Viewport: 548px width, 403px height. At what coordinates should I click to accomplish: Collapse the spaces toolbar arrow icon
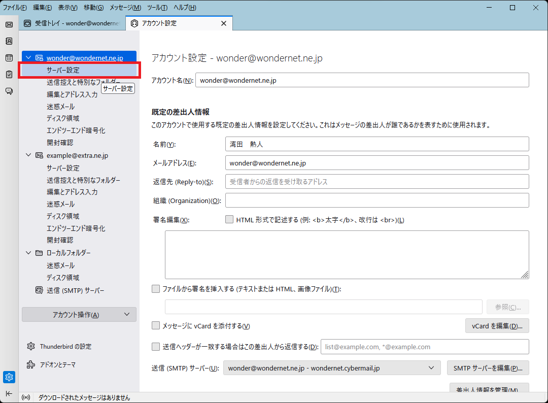pyautogui.click(x=9, y=393)
